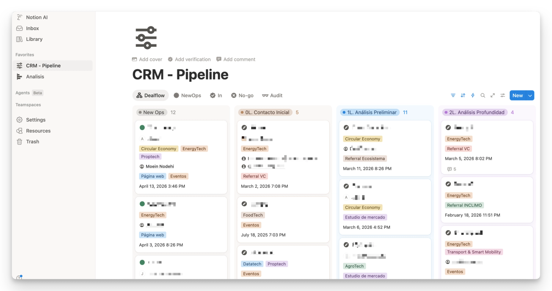Screen dimensions: 552x291
Task: Click date April 13, 2026 3:46 PM
Action: pos(162,186)
